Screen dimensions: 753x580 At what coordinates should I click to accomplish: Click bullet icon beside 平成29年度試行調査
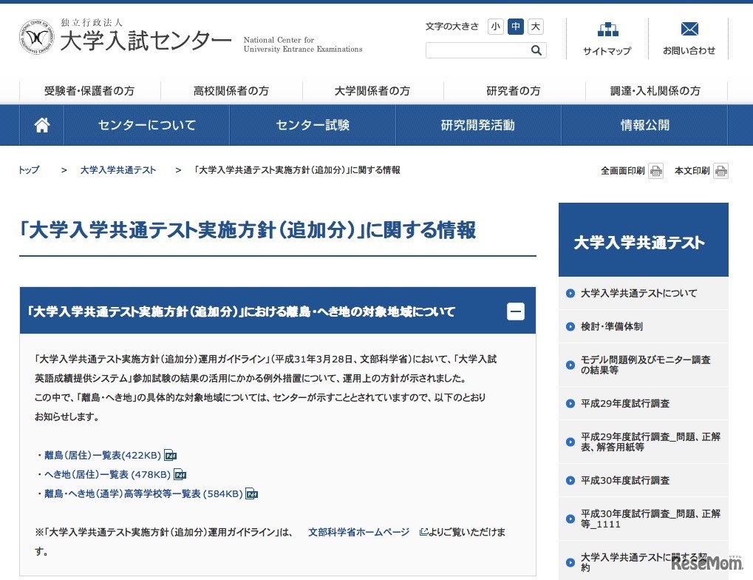(570, 403)
